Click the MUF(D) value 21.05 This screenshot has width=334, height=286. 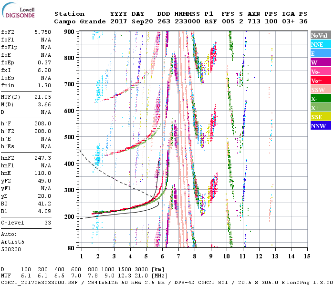(x=42, y=97)
